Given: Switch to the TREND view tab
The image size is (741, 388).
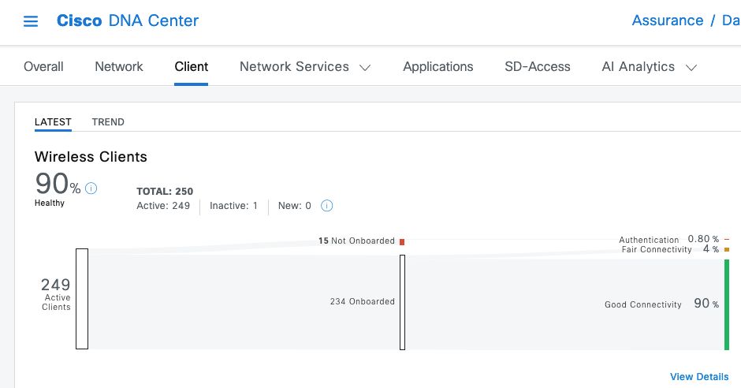Looking at the screenshot, I should click(108, 122).
